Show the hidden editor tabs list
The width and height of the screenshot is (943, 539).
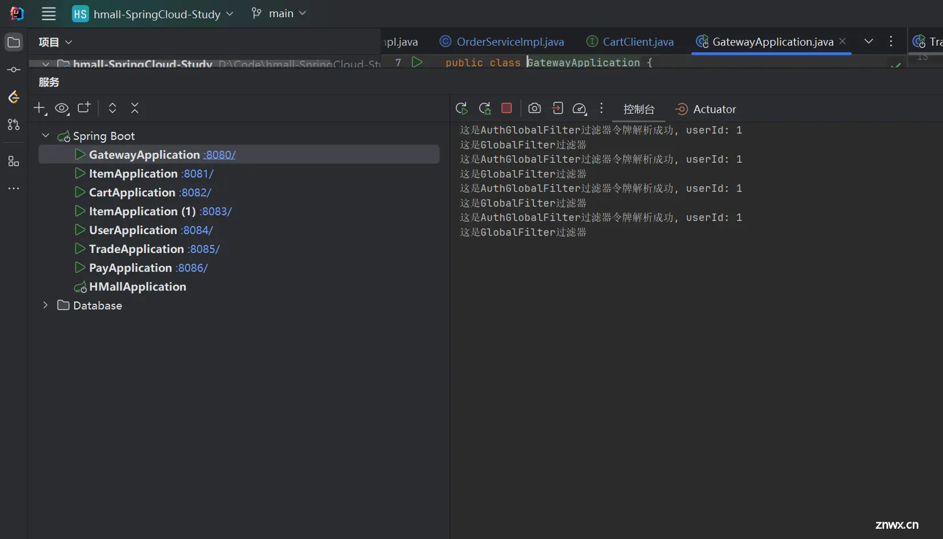(869, 41)
